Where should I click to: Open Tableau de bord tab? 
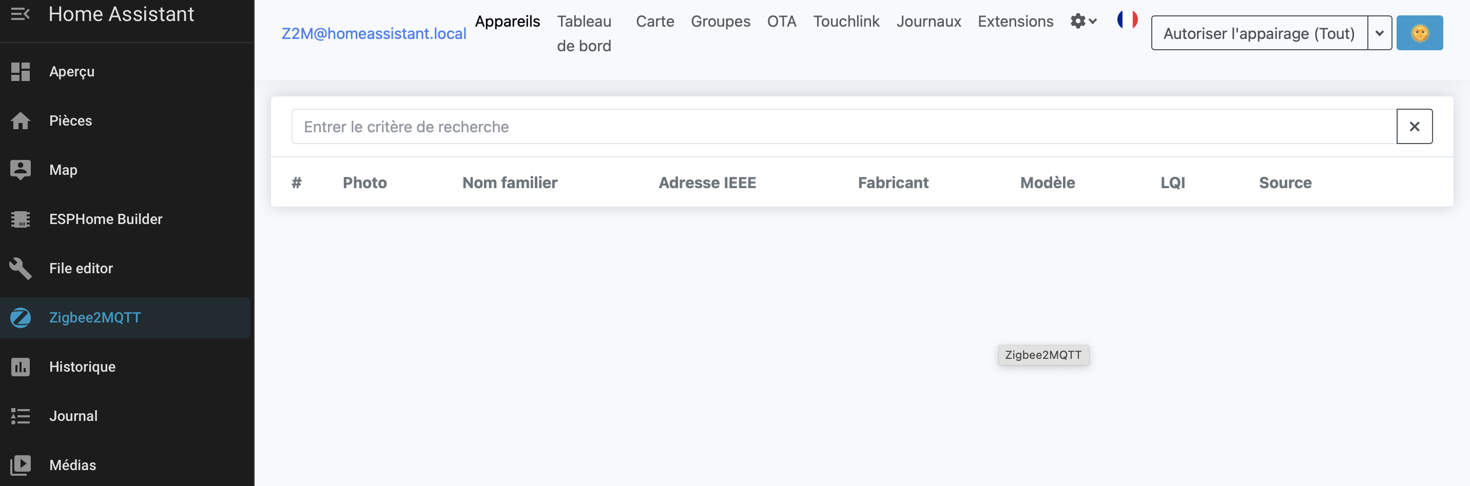[x=584, y=34]
